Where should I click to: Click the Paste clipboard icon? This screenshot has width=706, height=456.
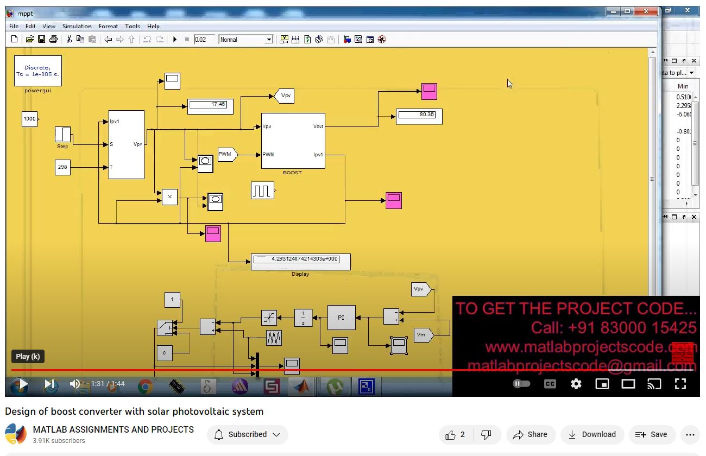(92, 40)
